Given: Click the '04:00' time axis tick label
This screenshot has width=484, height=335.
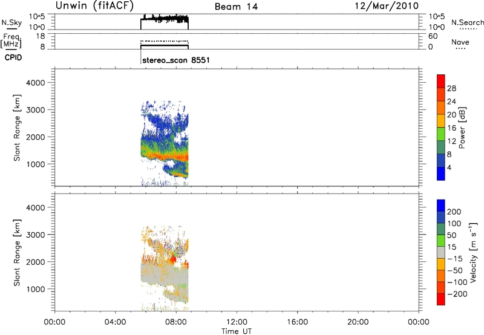Looking at the screenshot, I should [116, 322].
